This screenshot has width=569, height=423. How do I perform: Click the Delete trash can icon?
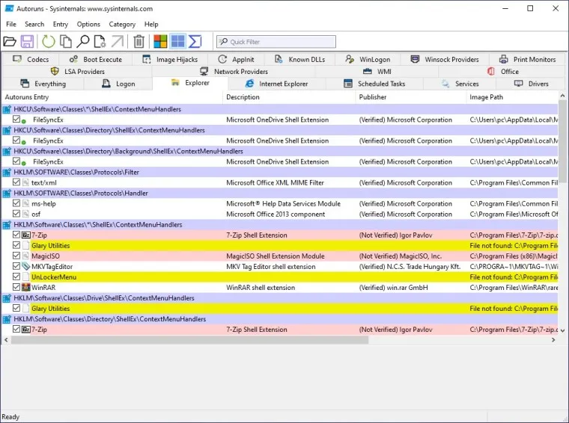tap(139, 42)
